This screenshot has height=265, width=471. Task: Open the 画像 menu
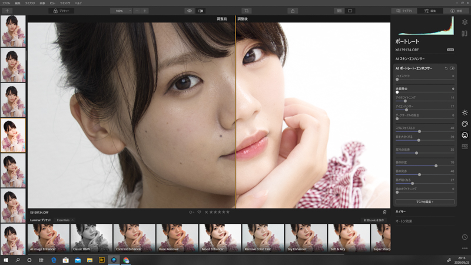click(42, 3)
